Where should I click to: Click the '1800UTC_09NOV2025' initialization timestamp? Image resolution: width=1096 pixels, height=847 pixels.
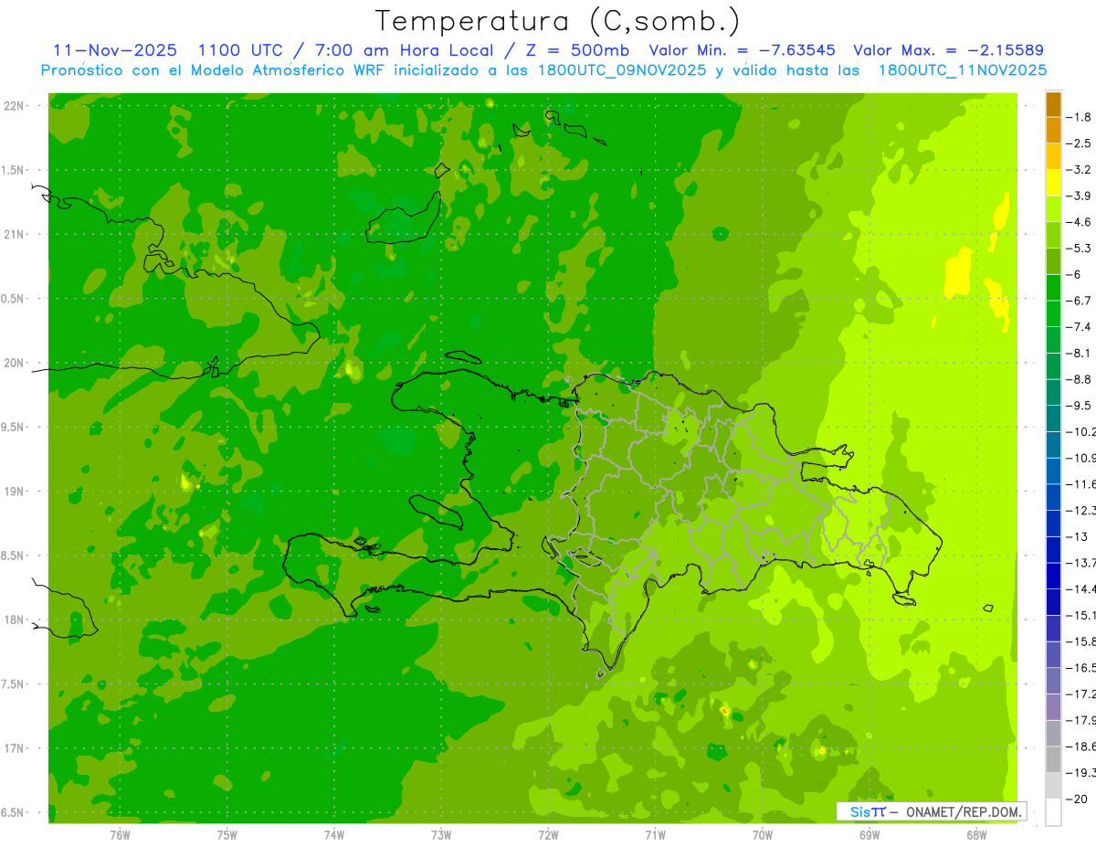pyautogui.click(x=622, y=70)
